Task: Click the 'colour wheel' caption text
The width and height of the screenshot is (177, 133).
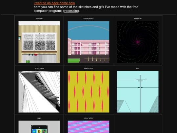Action: 88,118
